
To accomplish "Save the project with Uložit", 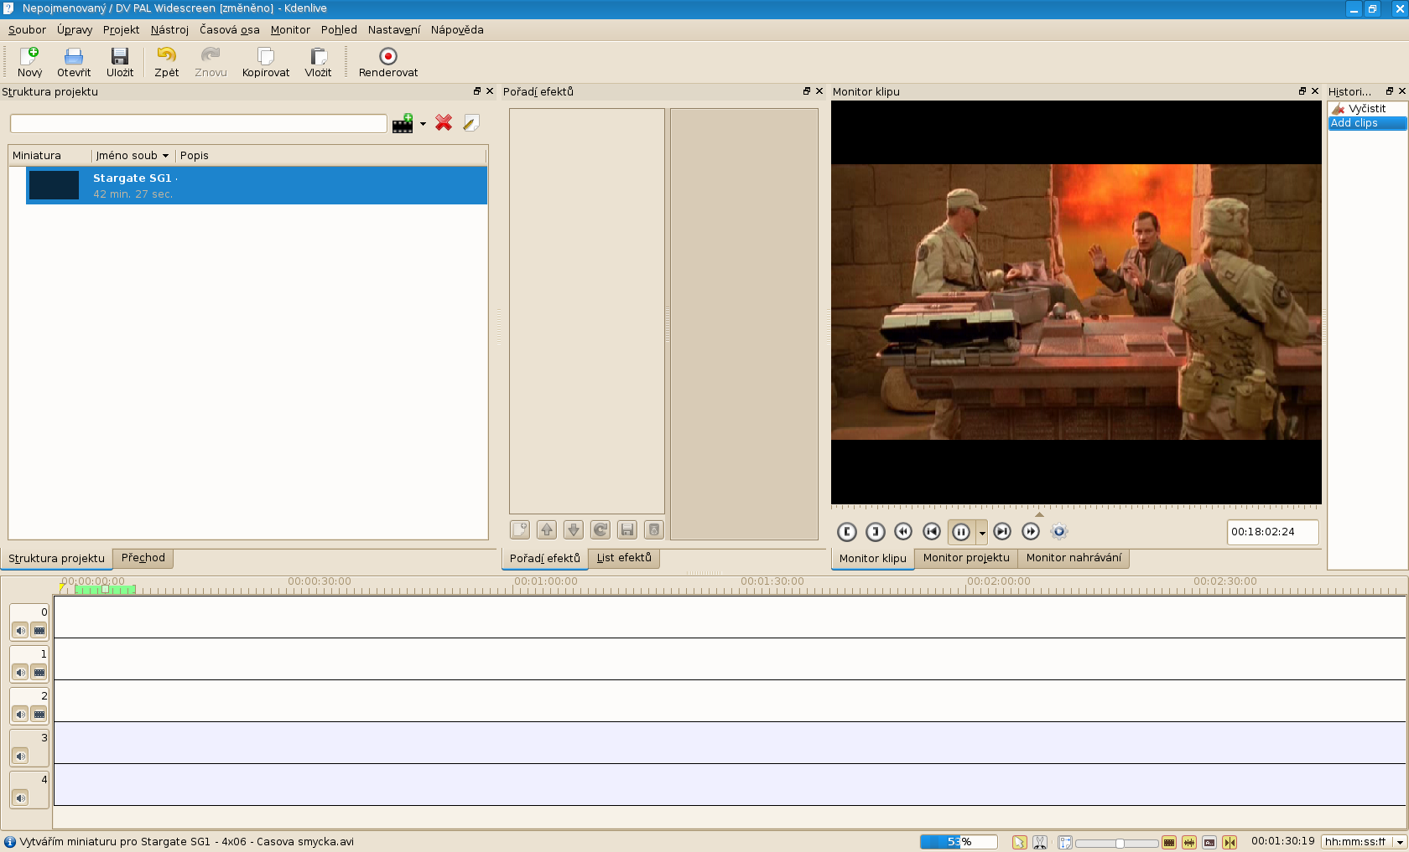I will click(x=120, y=63).
